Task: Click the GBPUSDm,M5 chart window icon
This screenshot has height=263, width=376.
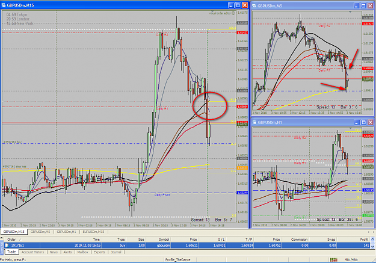Action: 254,6
